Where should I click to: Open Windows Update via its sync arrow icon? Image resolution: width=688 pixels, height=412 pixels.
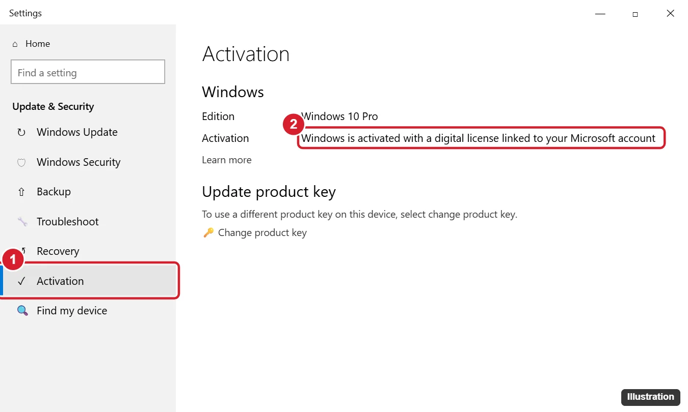click(x=21, y=132)
